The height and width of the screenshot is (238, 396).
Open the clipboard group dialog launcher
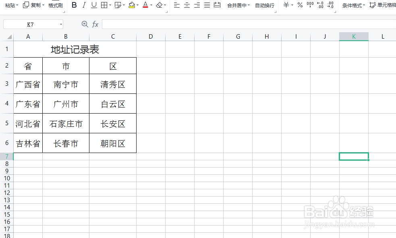(x=64, y=12)
